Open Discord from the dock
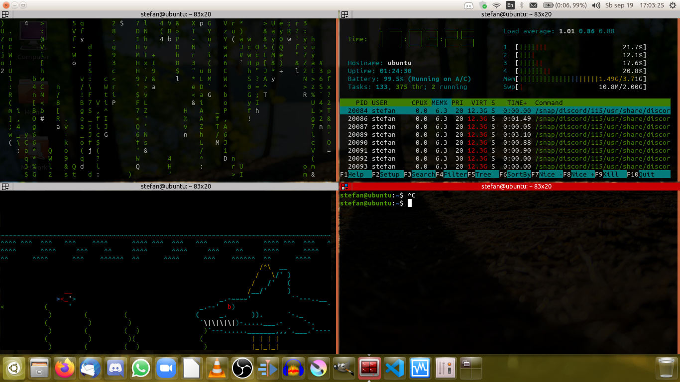This screenshot has width=680, height=382. click(115, 369)
